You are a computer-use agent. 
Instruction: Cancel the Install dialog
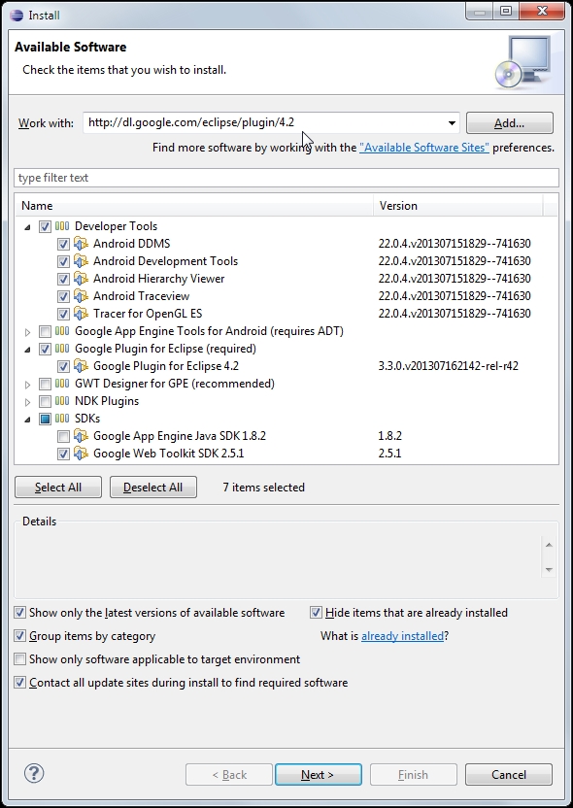[x=509, y=775]
